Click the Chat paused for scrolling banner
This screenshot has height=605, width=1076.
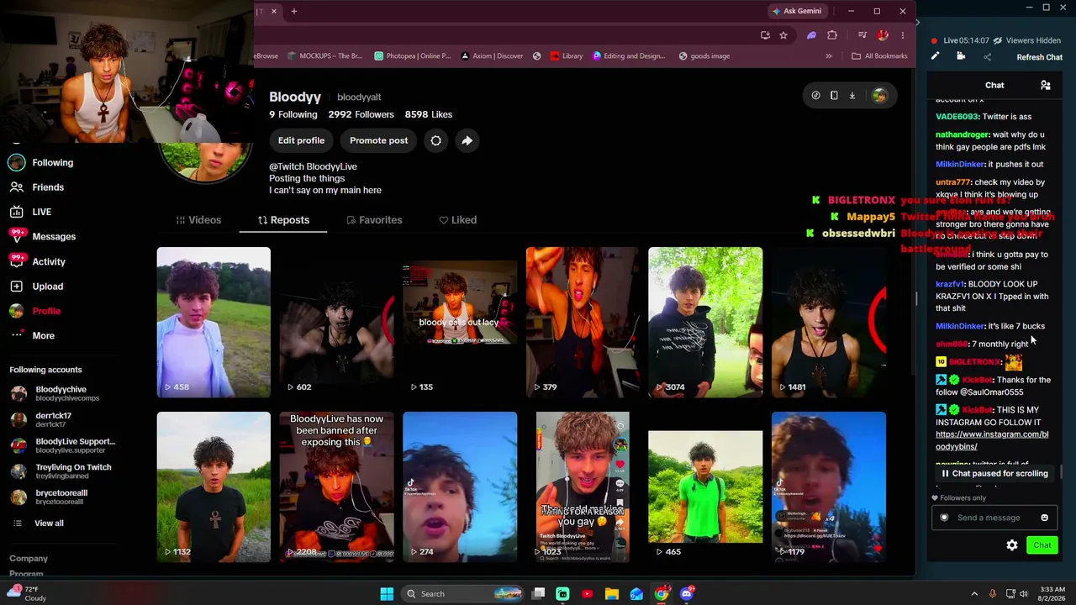[x=994, y=474]
